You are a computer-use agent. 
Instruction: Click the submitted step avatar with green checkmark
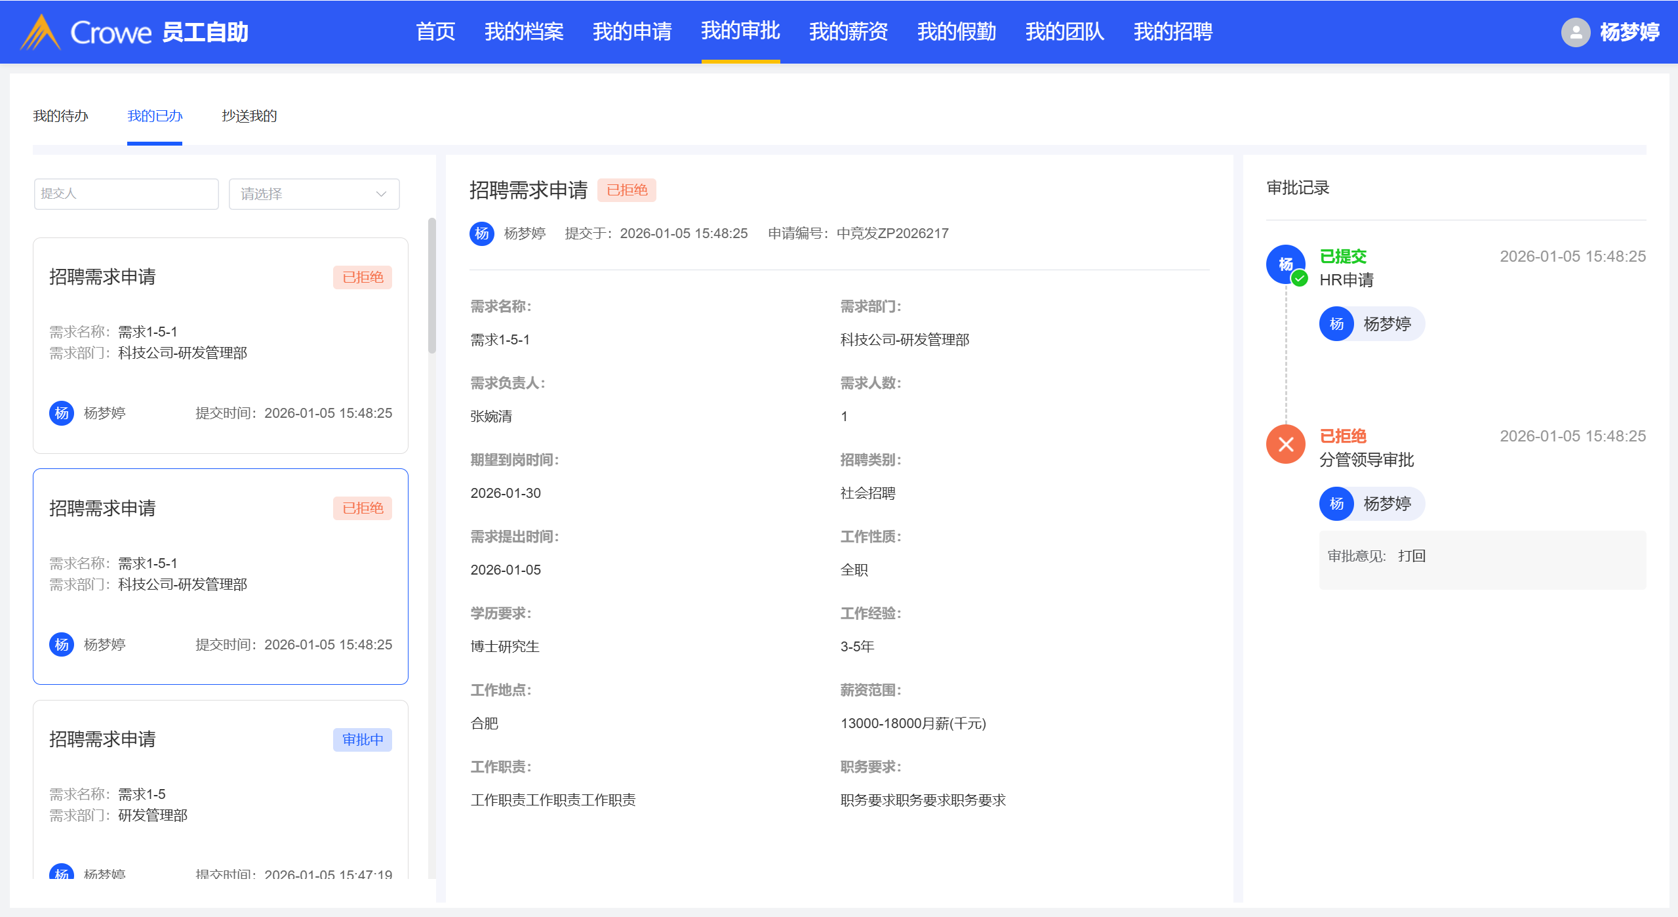pyautogui.click(x=1285, y=264)
